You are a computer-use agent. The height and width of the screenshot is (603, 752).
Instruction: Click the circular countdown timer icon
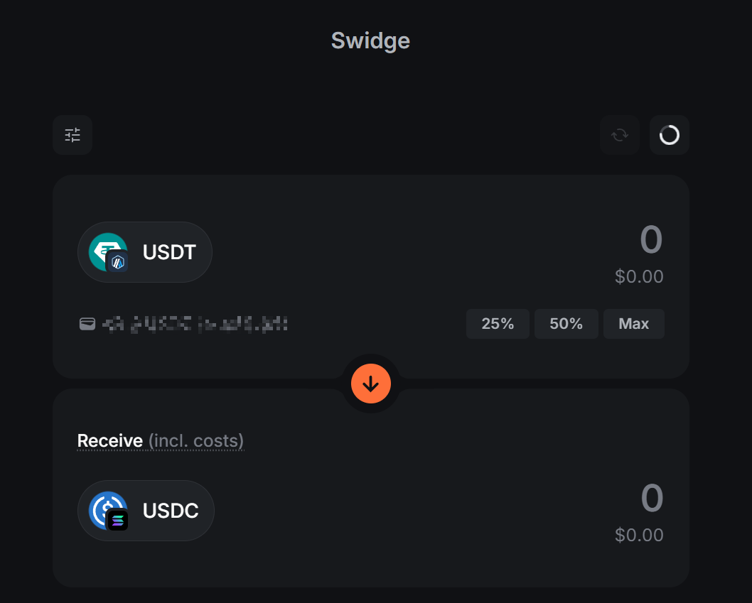click(x=670, y=135)
